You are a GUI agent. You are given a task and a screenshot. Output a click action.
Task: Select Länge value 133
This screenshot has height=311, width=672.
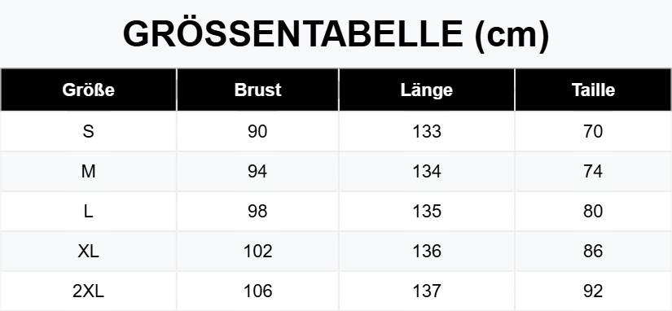(427, 131)
